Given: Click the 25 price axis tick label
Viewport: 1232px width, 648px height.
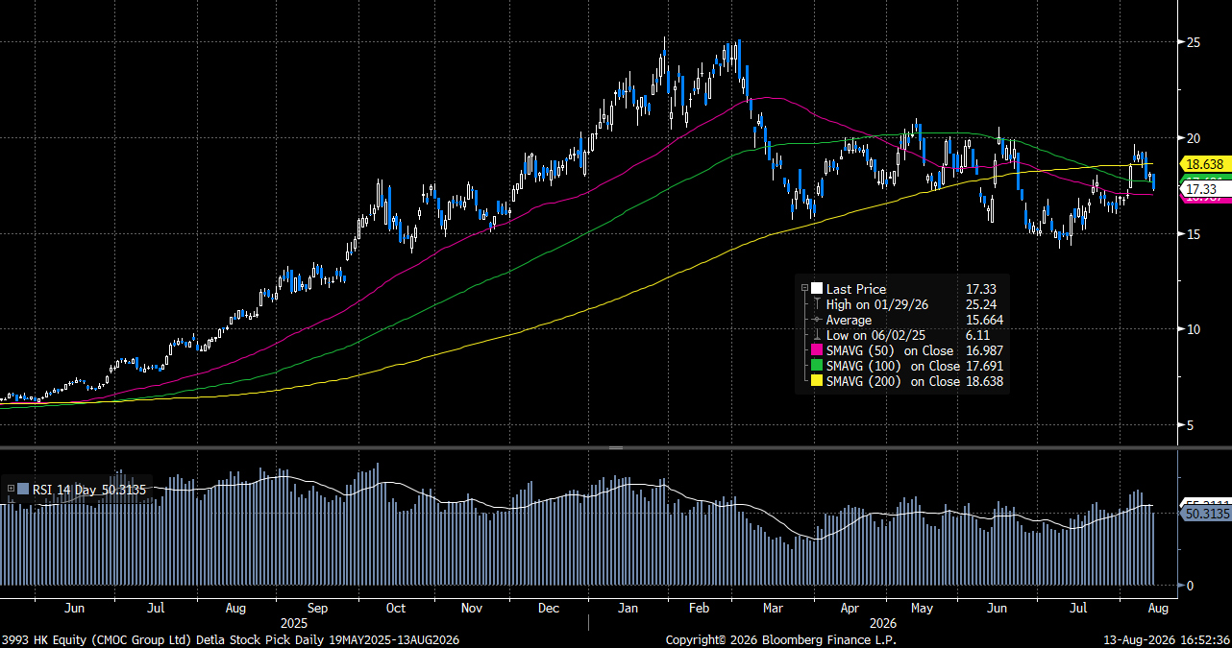Looking at the screenshot, I should (1195, 42).
